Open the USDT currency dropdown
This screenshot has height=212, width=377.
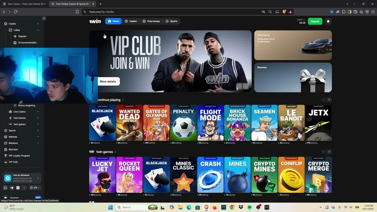(x=301, y=20)
